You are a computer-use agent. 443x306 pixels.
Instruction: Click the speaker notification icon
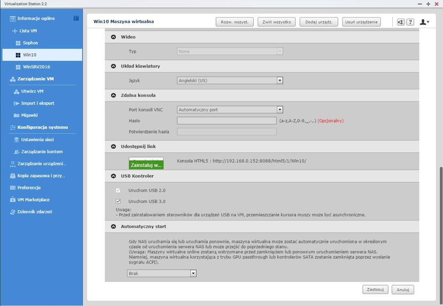pyautogui.click(x=401, y=22)
